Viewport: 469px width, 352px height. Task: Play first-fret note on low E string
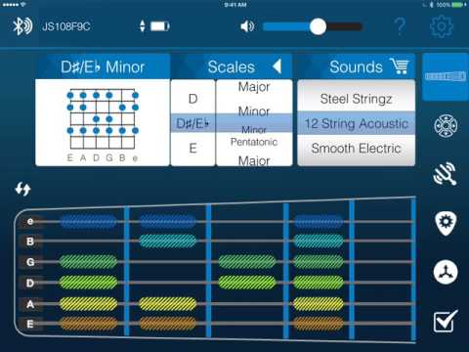[88, 324]
